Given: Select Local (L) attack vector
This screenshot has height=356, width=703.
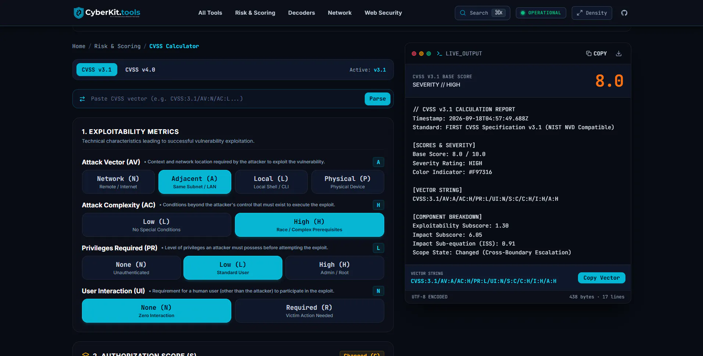Looking at the screenshot, I should (x=271, y=182).
